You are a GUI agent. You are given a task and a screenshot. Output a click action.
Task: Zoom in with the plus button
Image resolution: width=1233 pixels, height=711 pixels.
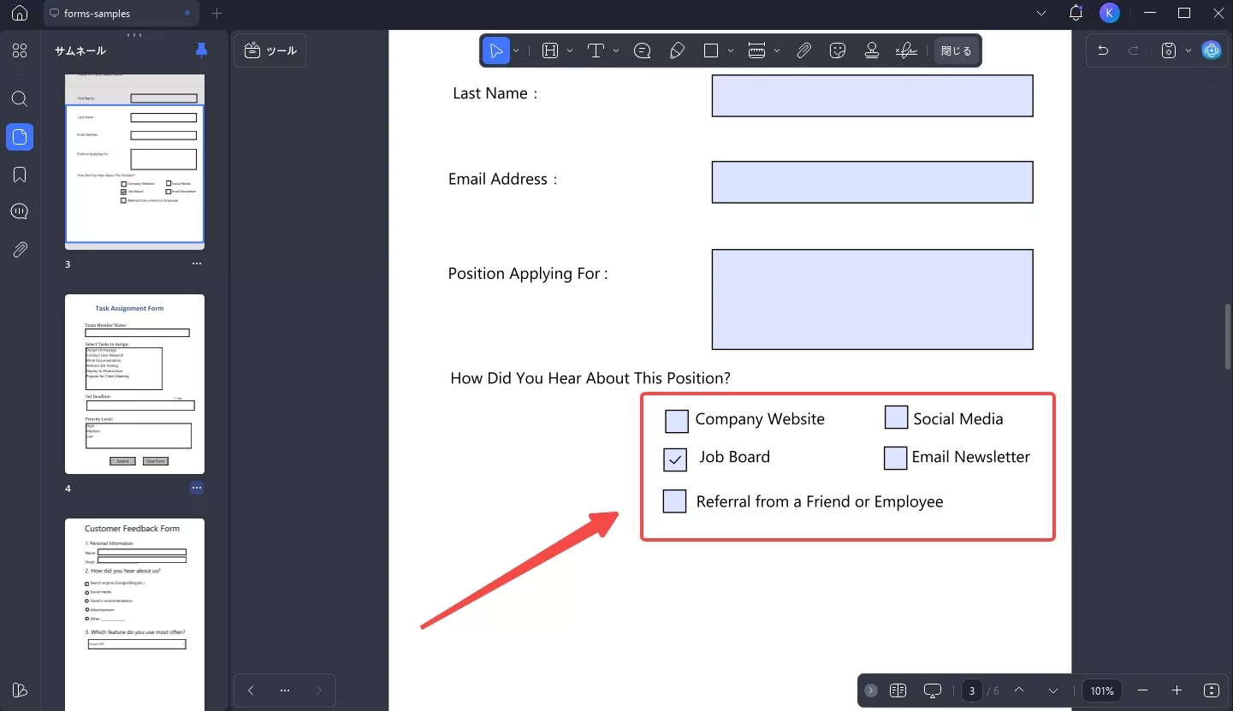pos(1177,690)
